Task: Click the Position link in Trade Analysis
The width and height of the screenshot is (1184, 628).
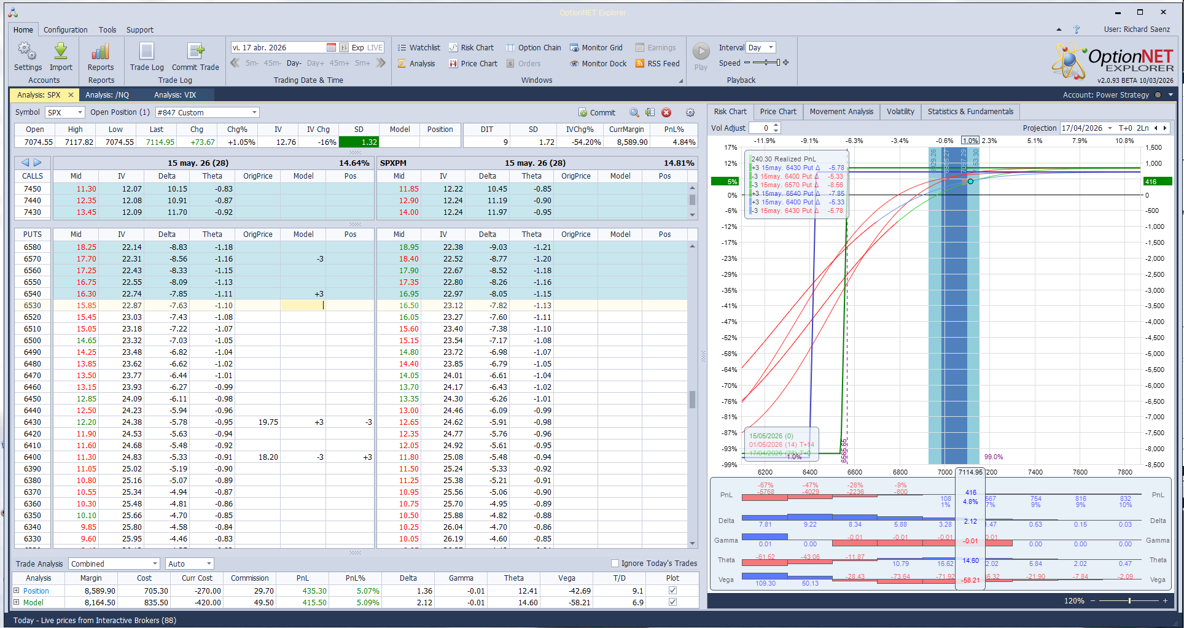Action: (36, 591)
